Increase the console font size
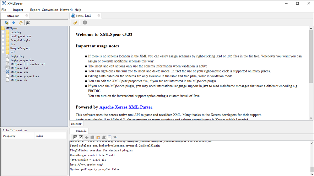 point(75,137)
